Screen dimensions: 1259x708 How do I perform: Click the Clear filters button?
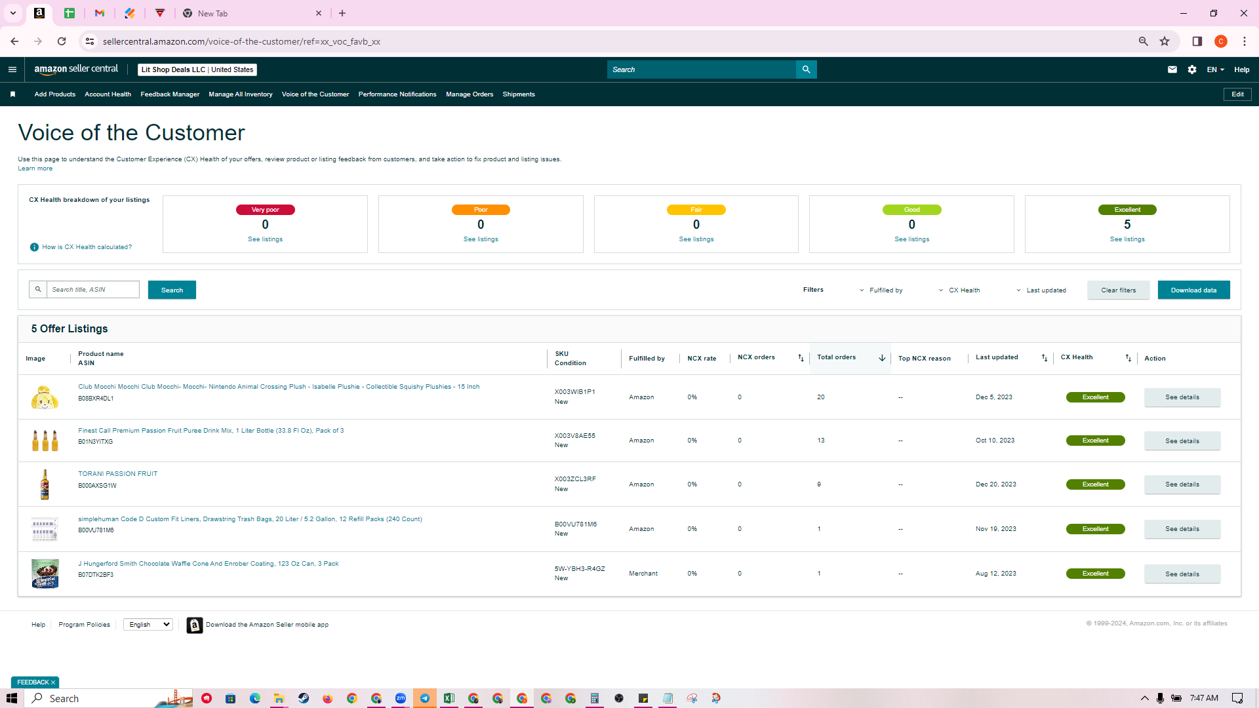coord(1119,290)
